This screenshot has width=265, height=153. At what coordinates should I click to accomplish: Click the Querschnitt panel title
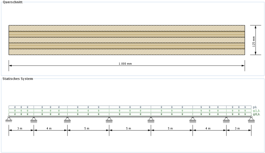(13, 2)
